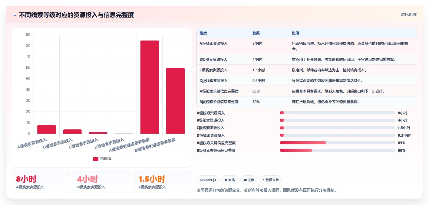
Task: Click the red 指标值 legend swatch
Action: (x=95, y=159)
